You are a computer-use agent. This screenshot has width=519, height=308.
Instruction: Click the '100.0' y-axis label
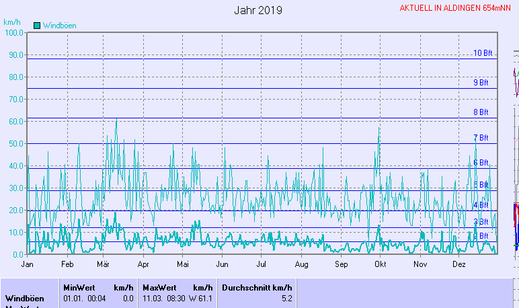pyautogui.click(x=13, y=32)
